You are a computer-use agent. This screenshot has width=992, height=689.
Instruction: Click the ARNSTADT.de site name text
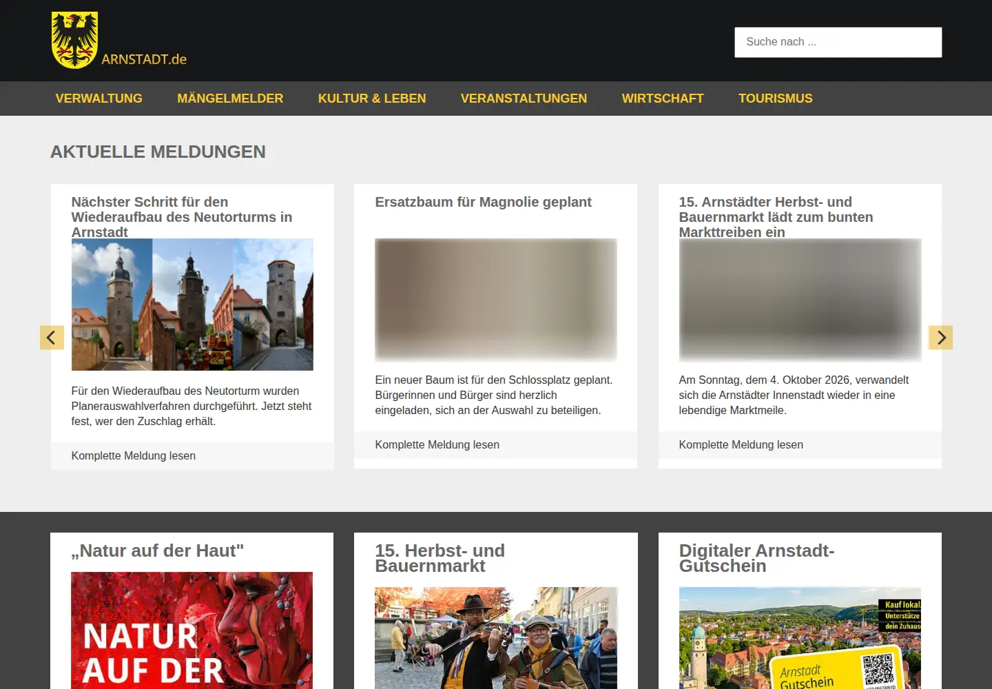point(144,59)
